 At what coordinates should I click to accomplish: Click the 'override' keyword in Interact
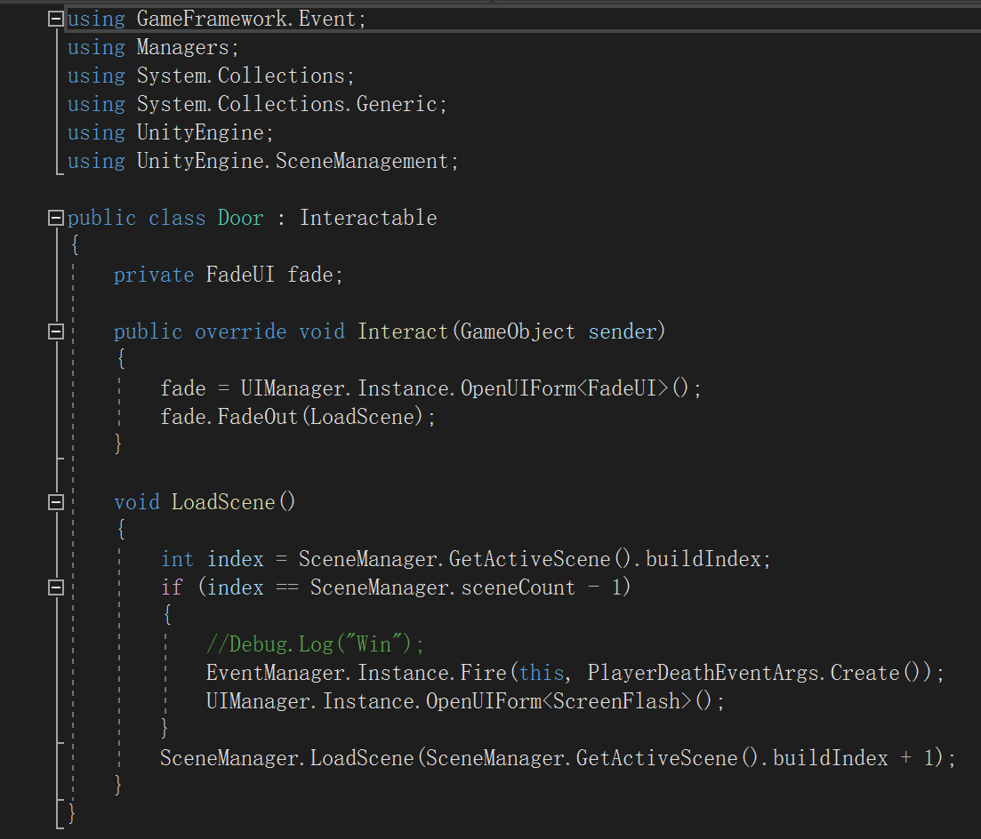click(240, 332)
